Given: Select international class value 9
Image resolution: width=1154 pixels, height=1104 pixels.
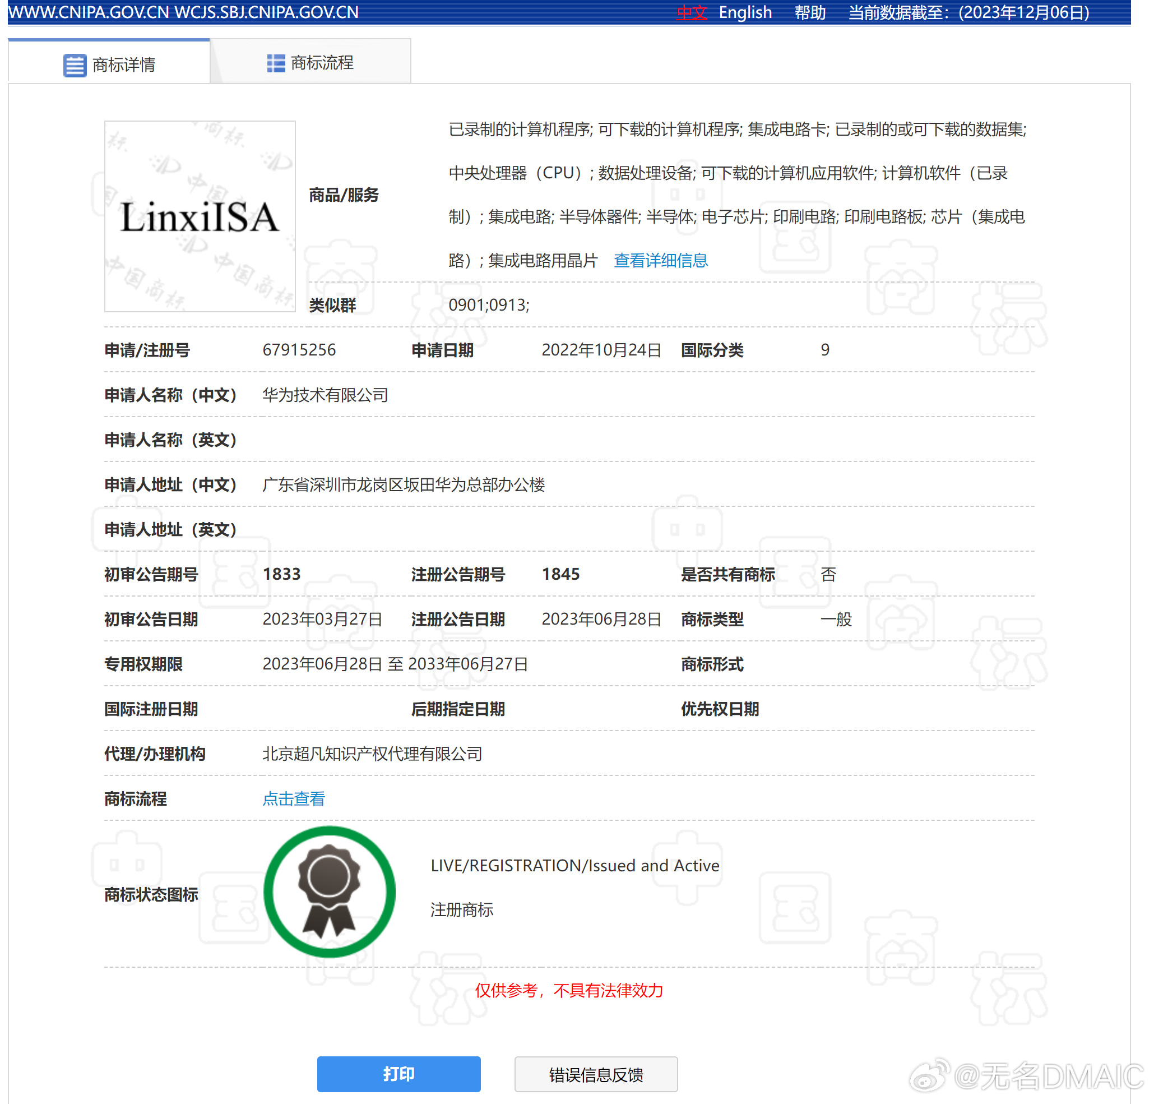Looking at the screenshot, I should pos(824,349).
